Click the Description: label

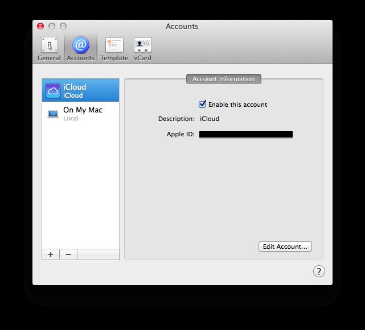tap(177, 119)
